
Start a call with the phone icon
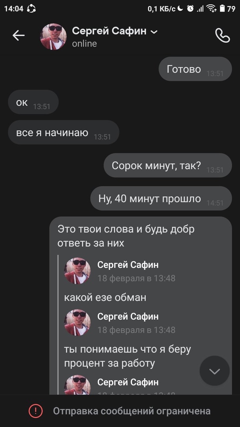[x=223, y=36]
